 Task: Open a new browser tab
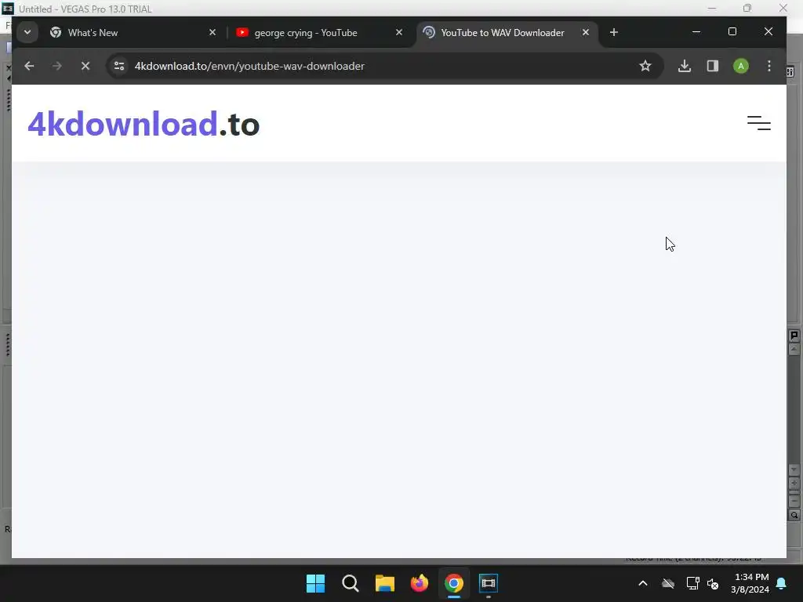click(613, 32)
